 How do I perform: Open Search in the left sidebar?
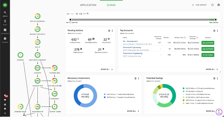[5, 14]
